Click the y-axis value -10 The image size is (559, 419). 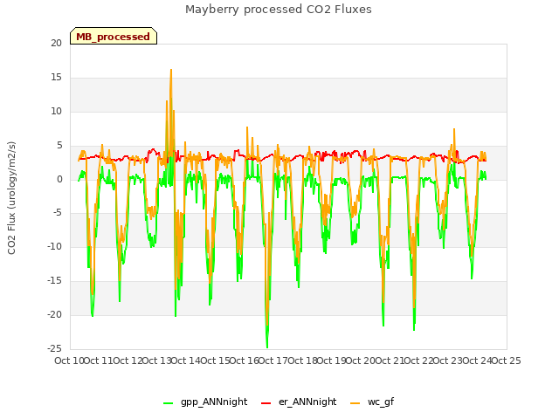tap(54, 246)
